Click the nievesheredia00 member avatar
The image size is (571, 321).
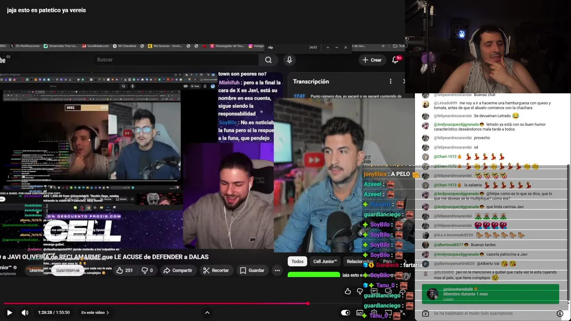(432, 294)
